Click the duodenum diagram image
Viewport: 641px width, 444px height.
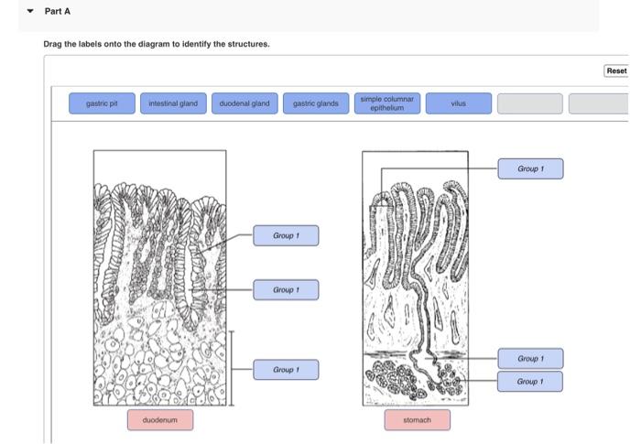click(x=160, y=278)
